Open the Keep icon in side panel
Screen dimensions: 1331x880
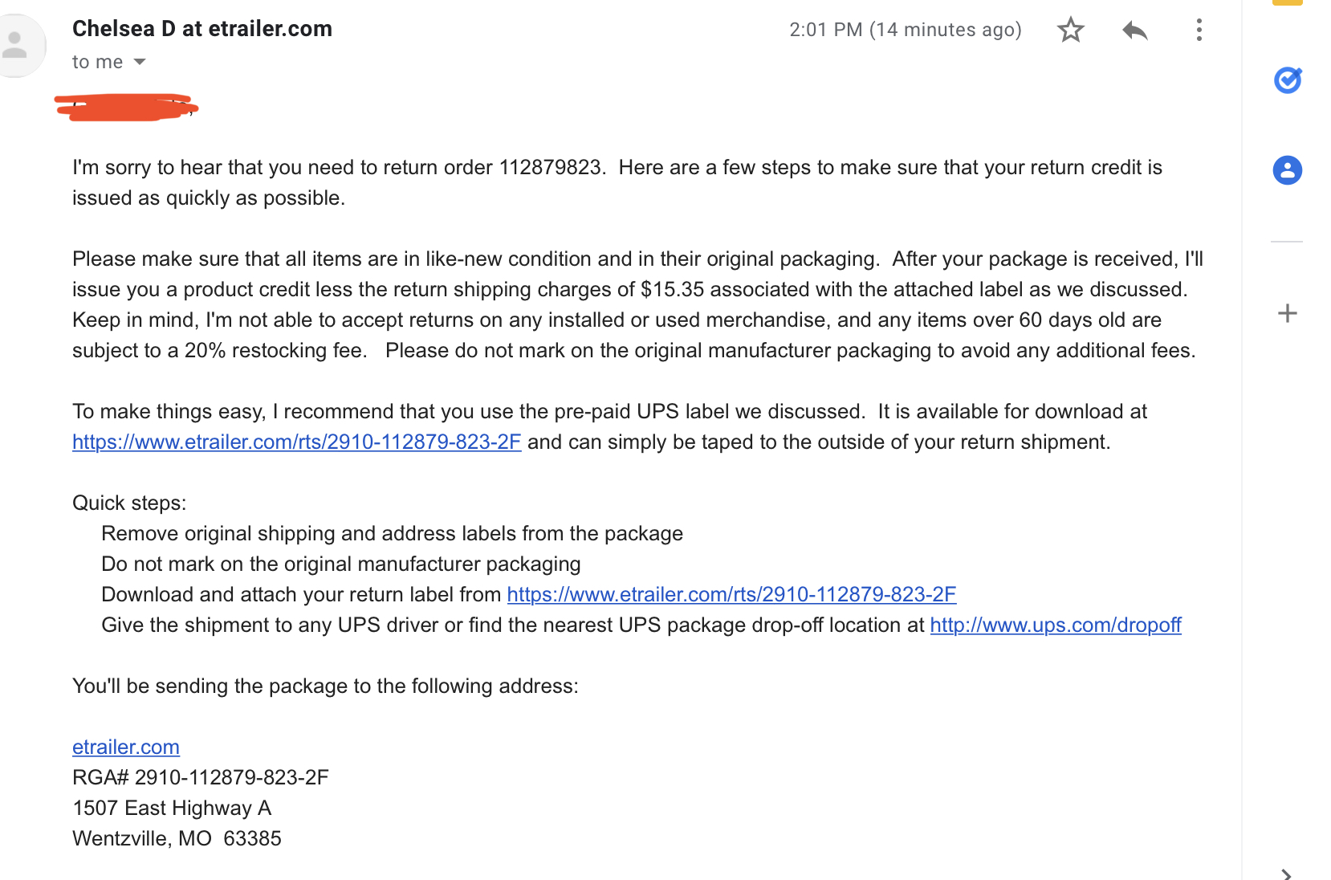pos(1288,2)
